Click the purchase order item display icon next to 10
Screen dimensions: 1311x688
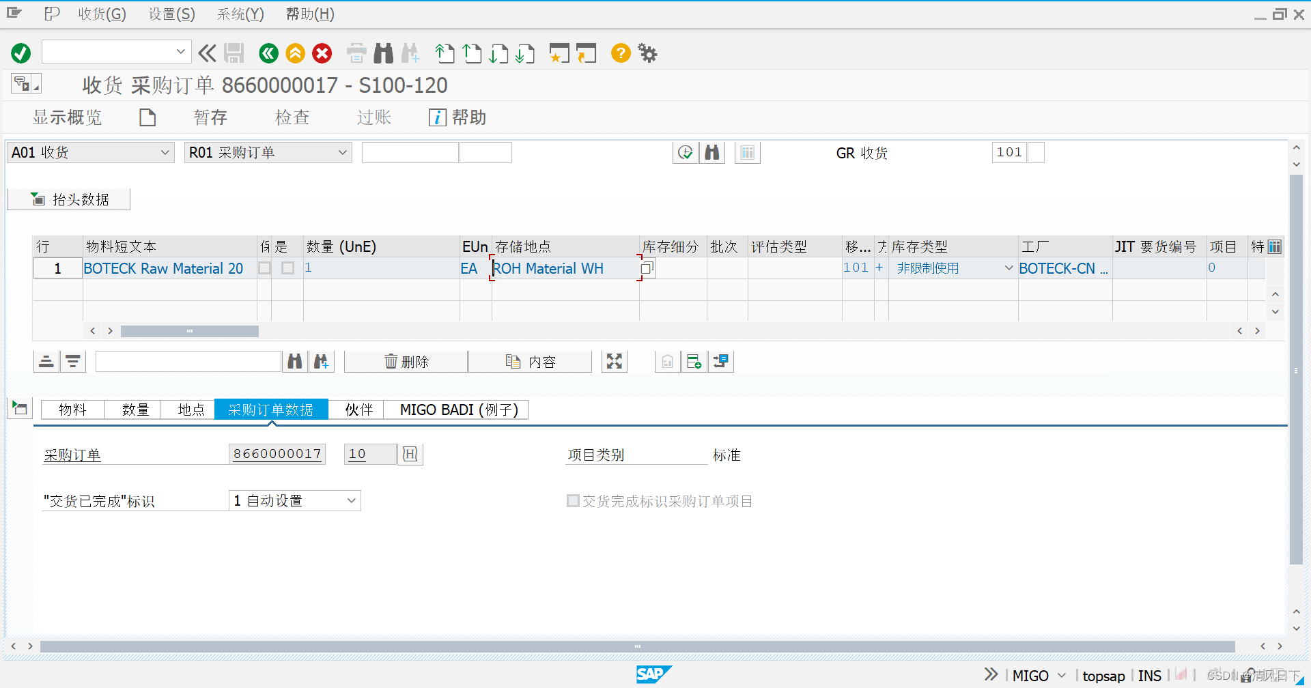410,455
